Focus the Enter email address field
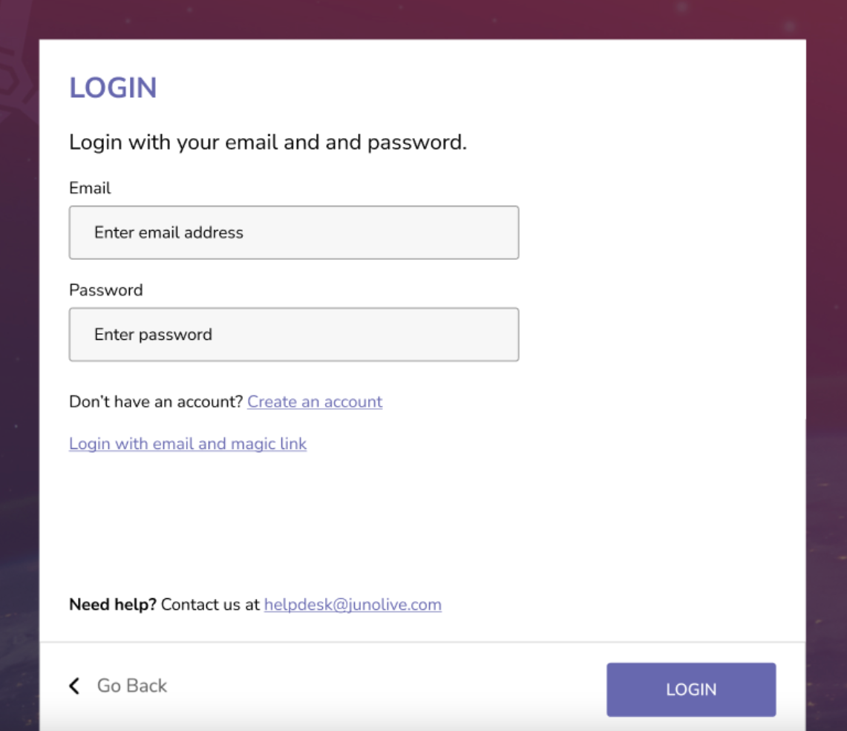 pos(294,232)
